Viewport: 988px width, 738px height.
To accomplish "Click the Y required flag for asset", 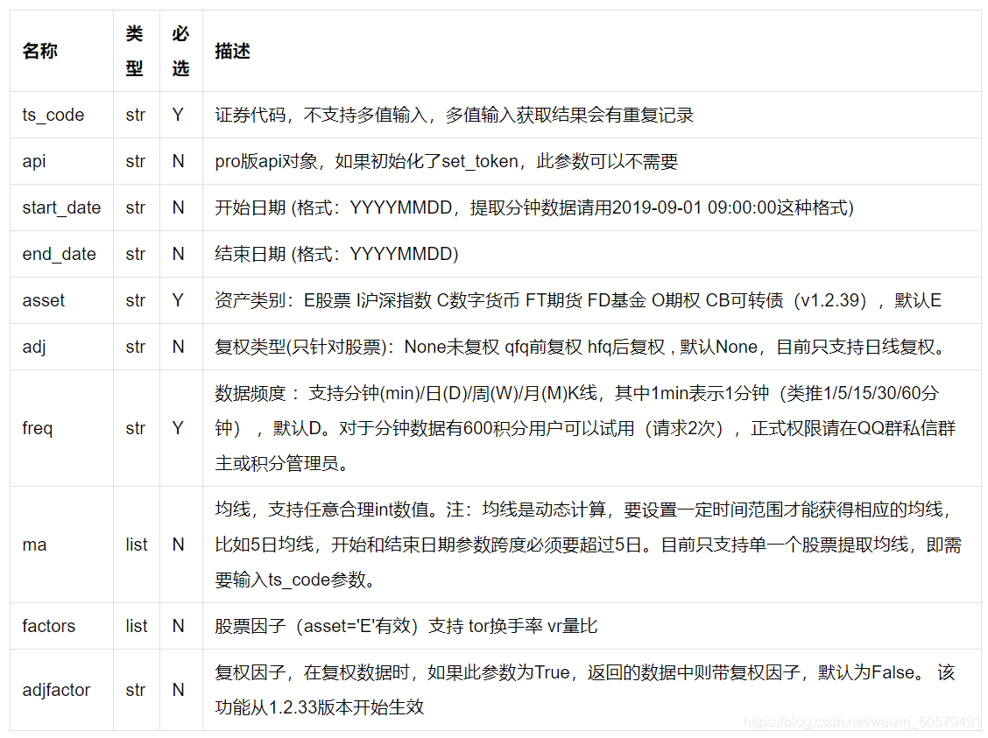I will click(x=179, y=301).
